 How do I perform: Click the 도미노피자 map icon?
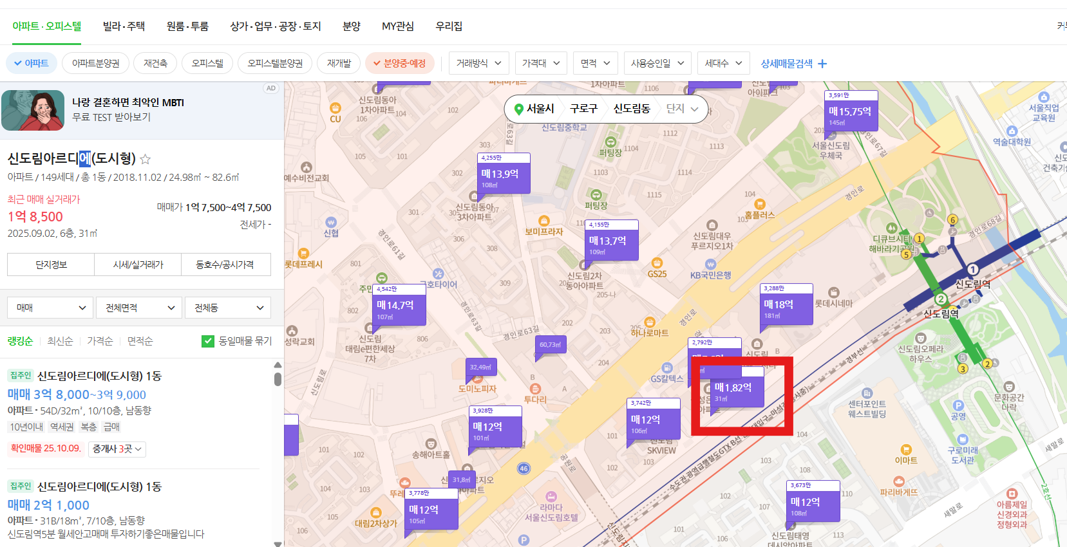point(478,378)
